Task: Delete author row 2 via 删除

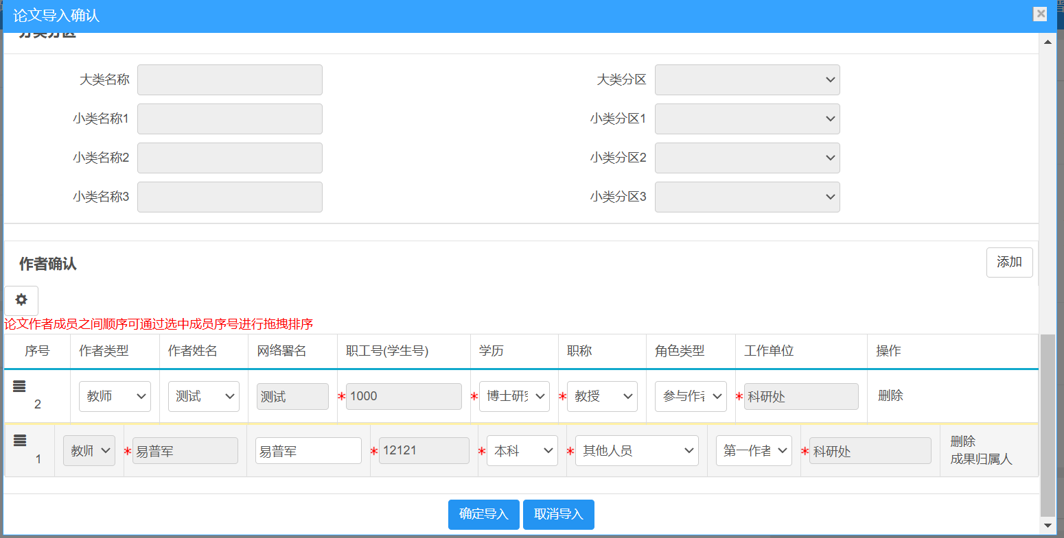Action: (x=890, y=395)
